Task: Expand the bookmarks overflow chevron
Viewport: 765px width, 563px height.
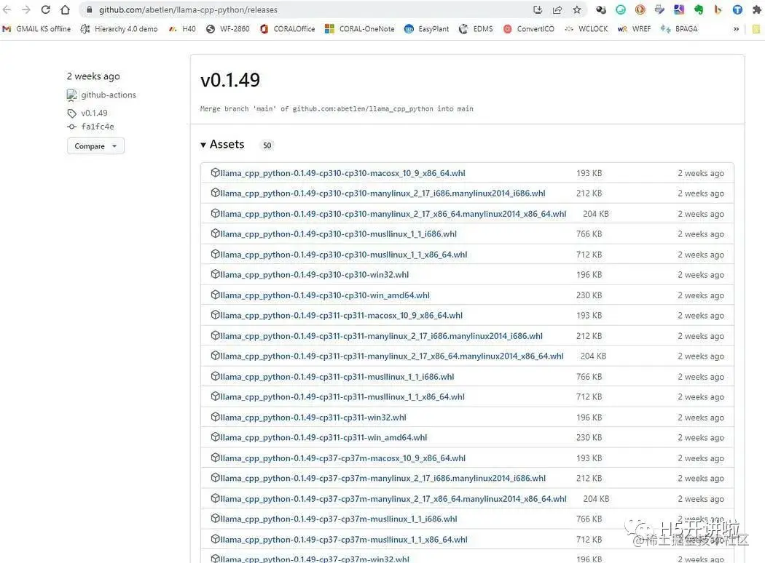Action: pos(736,29)
